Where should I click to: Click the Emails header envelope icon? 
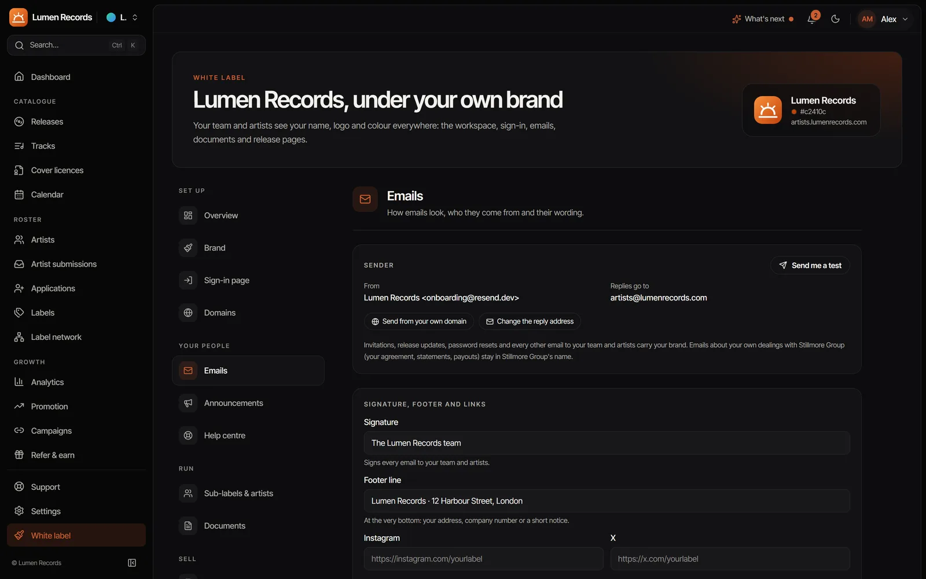click(x=365, y=199)
